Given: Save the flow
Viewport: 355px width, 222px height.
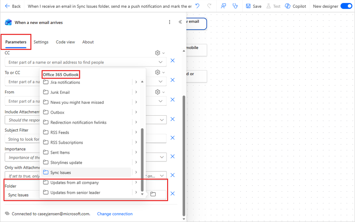Looking at the screenshot, I should (254, 6).
